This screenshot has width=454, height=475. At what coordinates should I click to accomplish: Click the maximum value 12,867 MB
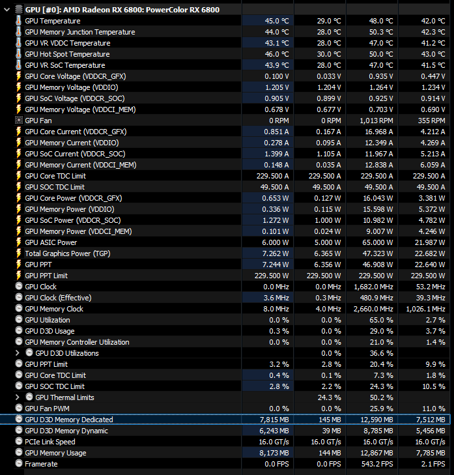coord(376,453)
